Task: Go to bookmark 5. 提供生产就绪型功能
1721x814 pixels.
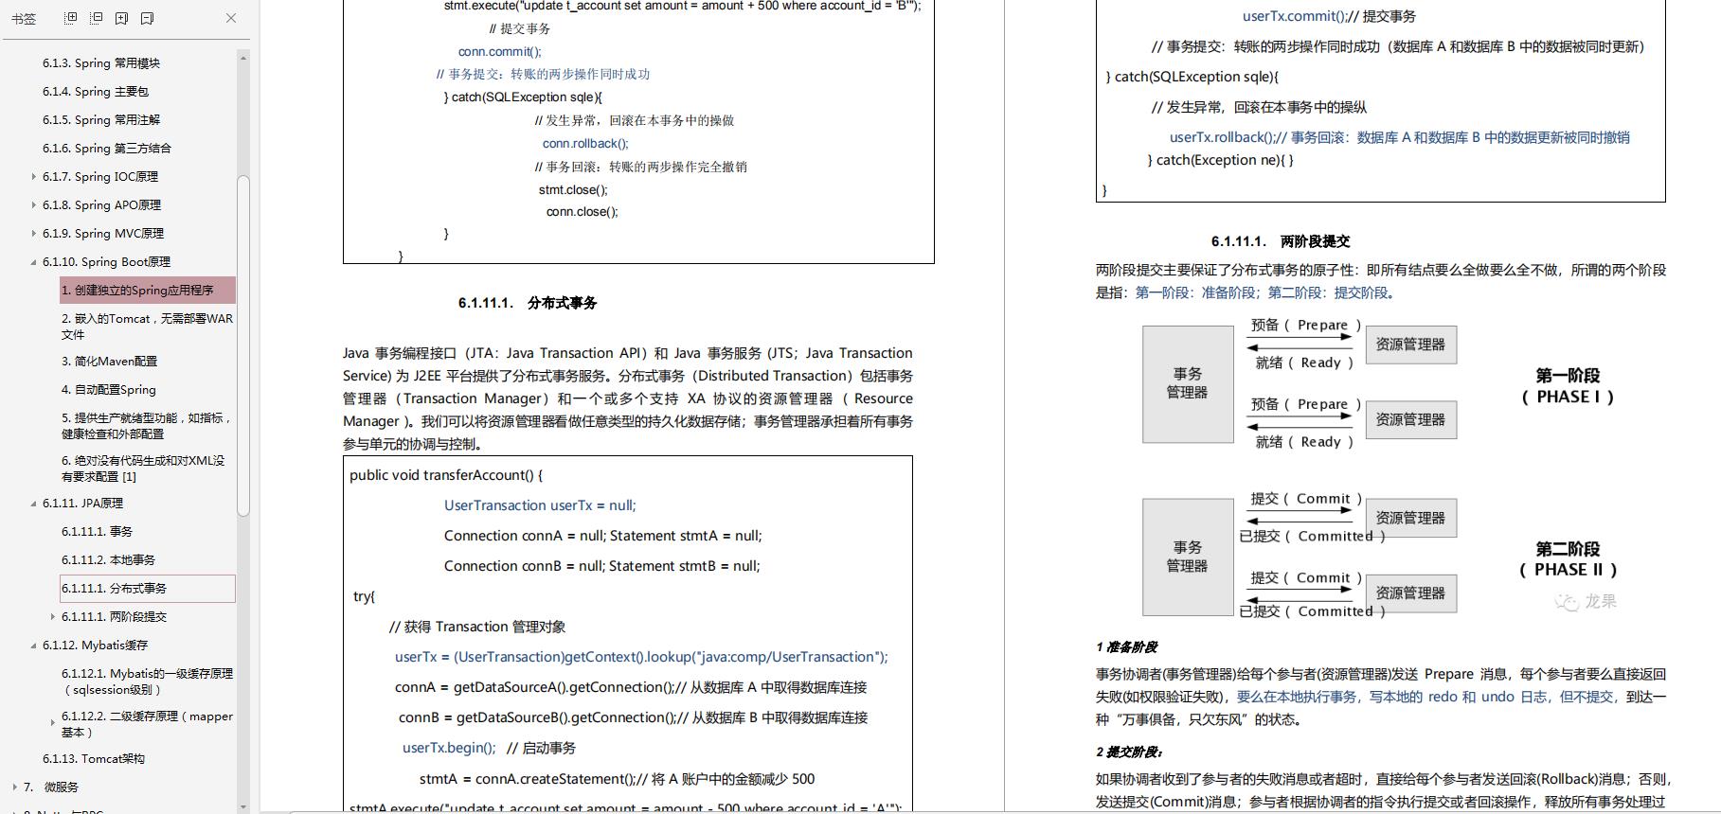Action: click(x=147, y=425)
